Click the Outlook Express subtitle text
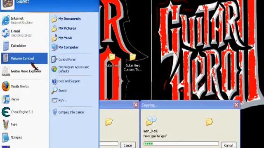Viewport: 264px width, 148px height. (x=21, y=35)
